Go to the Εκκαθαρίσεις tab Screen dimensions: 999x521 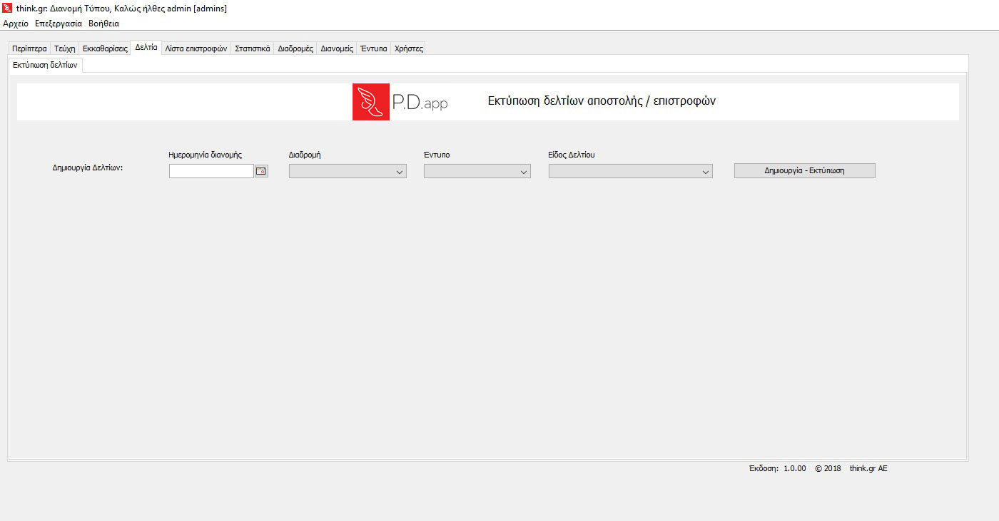[x=105, y=48]
